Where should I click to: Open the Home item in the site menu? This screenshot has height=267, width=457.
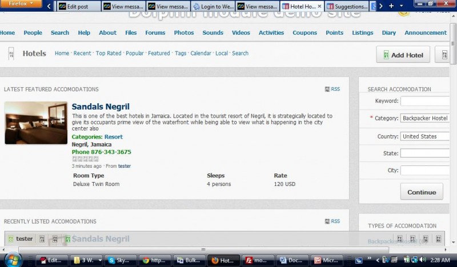(7, 33)
